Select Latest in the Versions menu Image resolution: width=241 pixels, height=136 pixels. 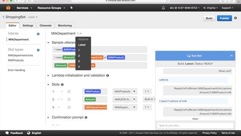point(82,45)
